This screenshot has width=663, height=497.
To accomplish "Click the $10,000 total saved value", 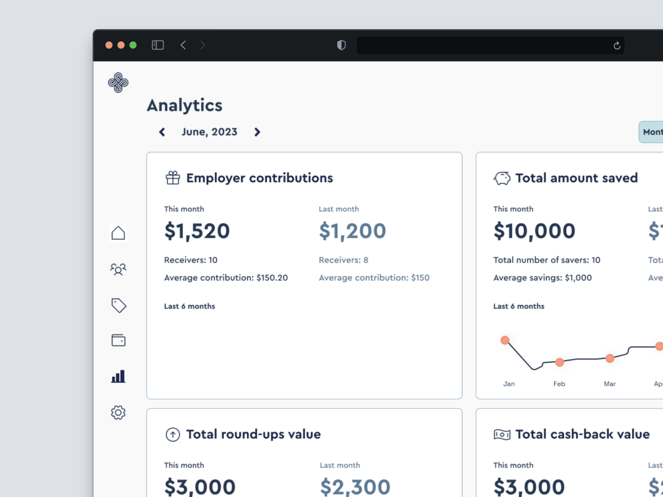I will click(x=535, y=231).
